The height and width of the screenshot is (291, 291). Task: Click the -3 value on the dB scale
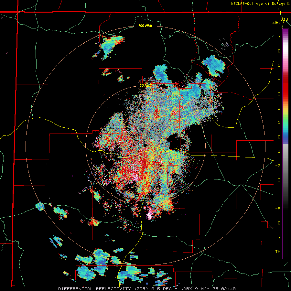(x=278, y=180)
